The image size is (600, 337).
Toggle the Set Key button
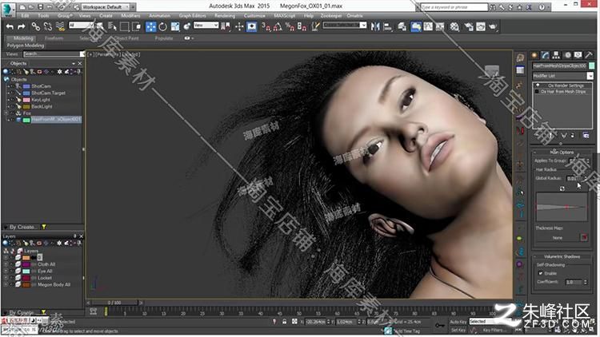458,330
